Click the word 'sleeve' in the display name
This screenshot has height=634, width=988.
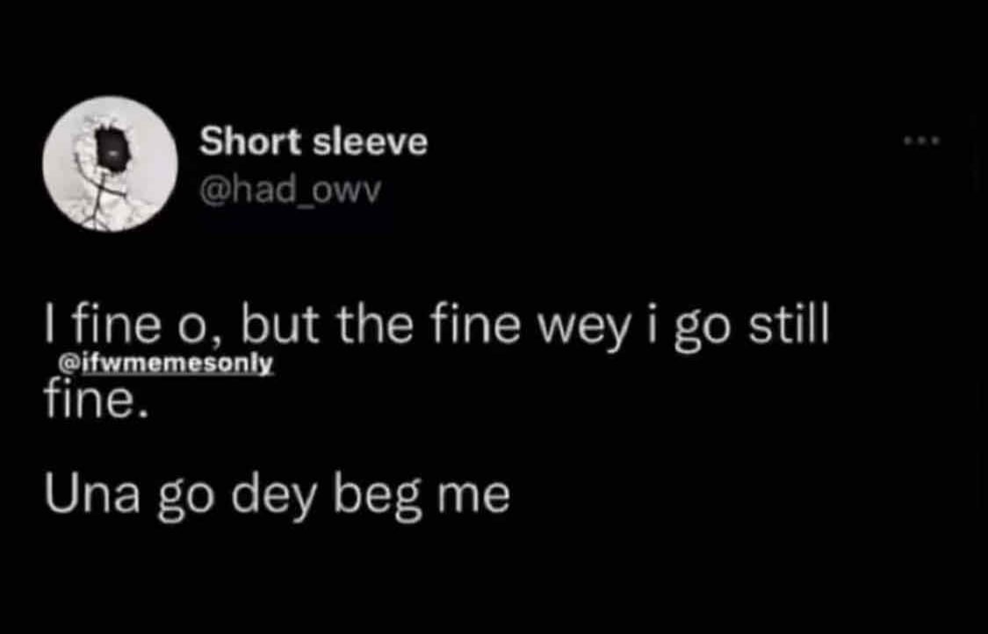click(371, 141)
